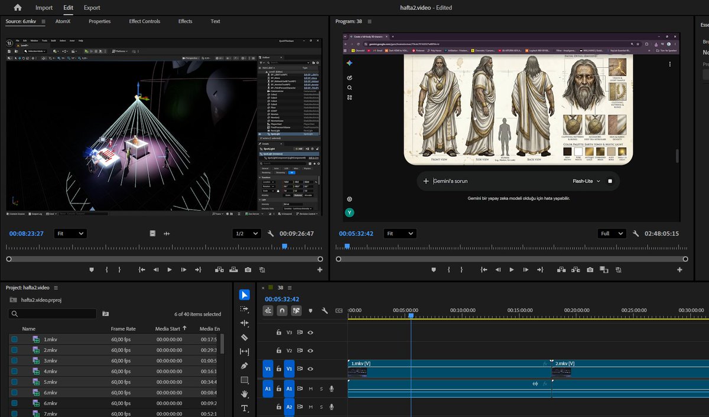
Task: Open the Text panel tab
Action: tap(215, 21)
